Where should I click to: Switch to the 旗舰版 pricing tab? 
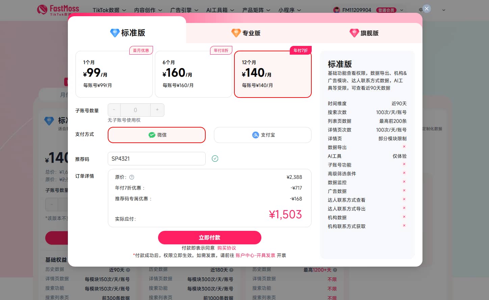364,33
